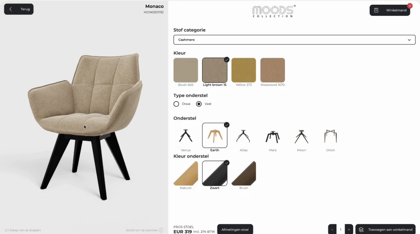
Task: Select the Draai radio button
Action: [176, 104]
